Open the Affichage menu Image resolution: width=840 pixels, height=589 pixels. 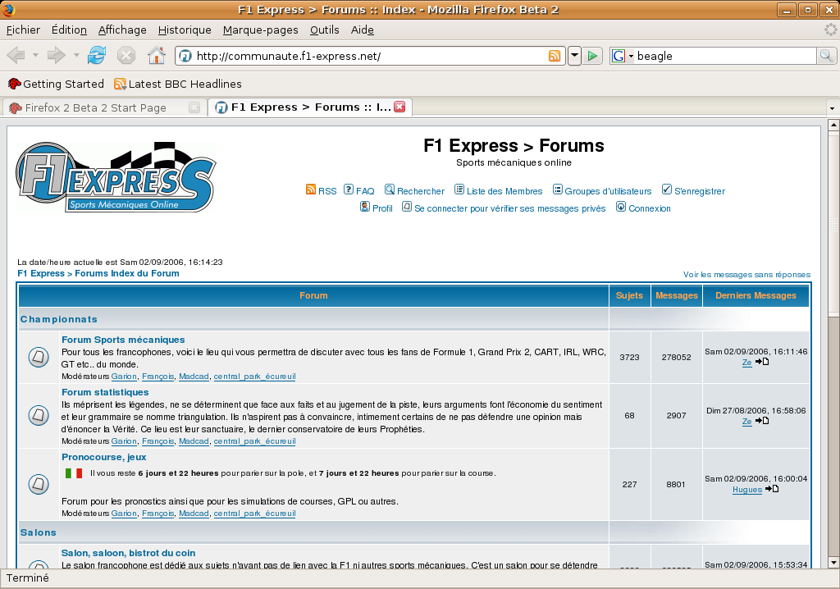(x=122, y=30)
